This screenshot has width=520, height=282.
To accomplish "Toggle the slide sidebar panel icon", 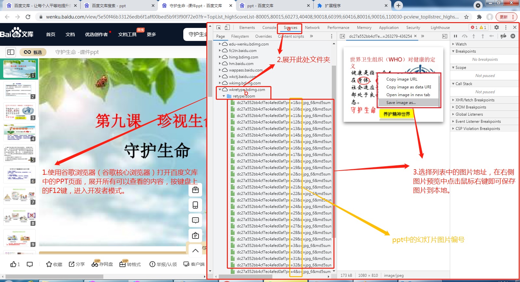I will pos(11,52).
